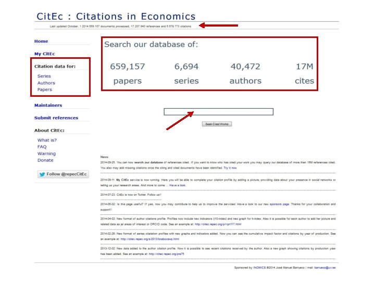Open the citec.repec.org/pre75 example link

pos(167,254)
